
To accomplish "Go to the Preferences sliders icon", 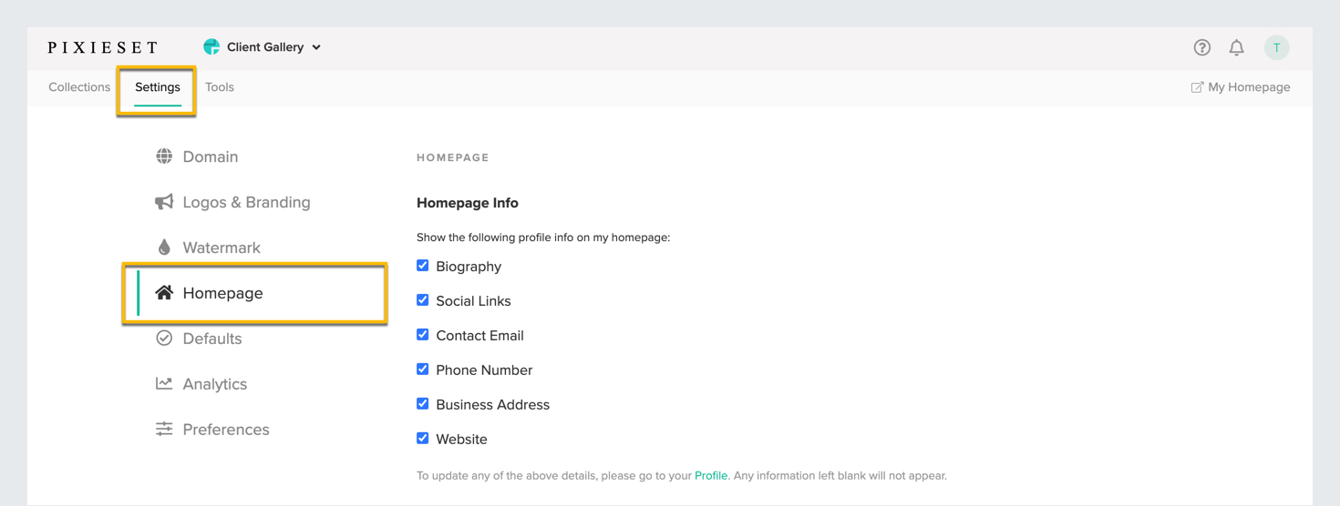I will (x=164, y=430).
